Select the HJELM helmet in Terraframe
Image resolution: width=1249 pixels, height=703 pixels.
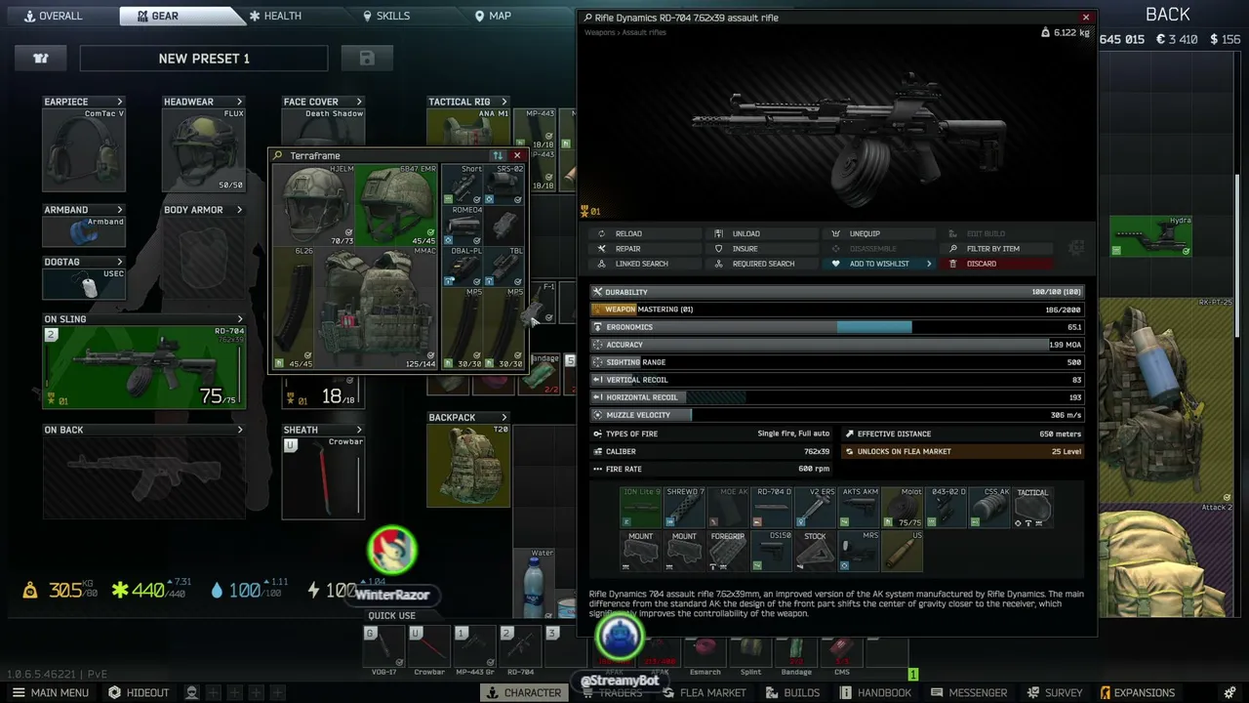pos(315,204)
